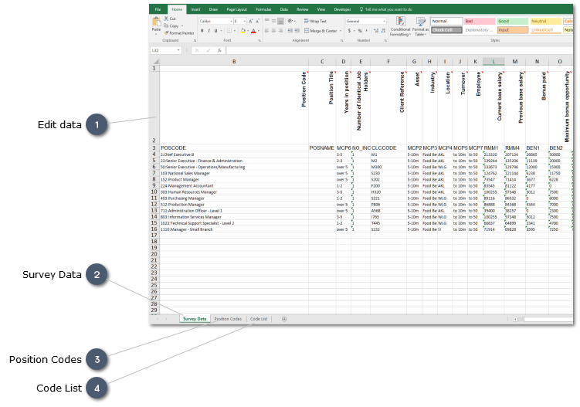
Task: Expand the Fill Color dropdown arrow
Action: 248,31
